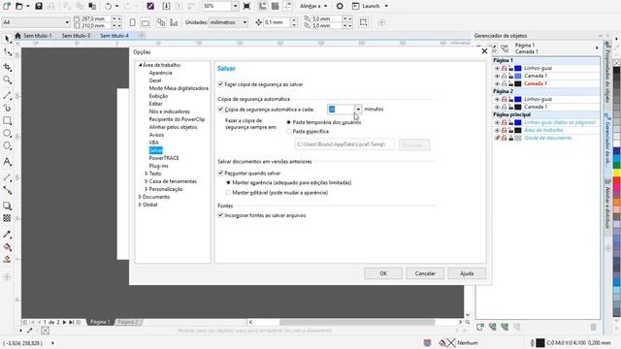Select the Text tool
The width and height of the screenshot is (621, 349).
(x=7, y=162)
